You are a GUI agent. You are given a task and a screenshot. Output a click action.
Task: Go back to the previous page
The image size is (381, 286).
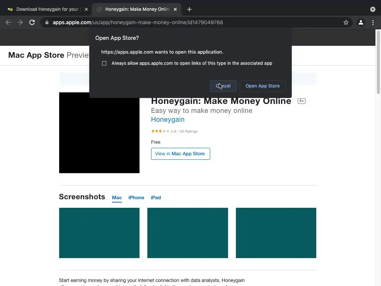[x=8, y=22]
